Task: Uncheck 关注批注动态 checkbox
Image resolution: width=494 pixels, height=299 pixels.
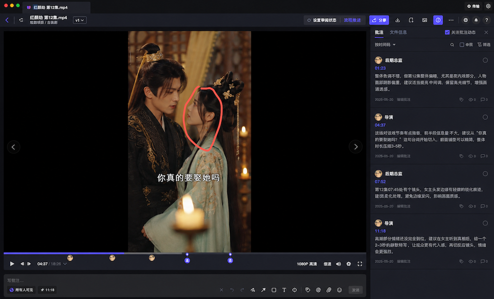Action: [x=447, y=32]
